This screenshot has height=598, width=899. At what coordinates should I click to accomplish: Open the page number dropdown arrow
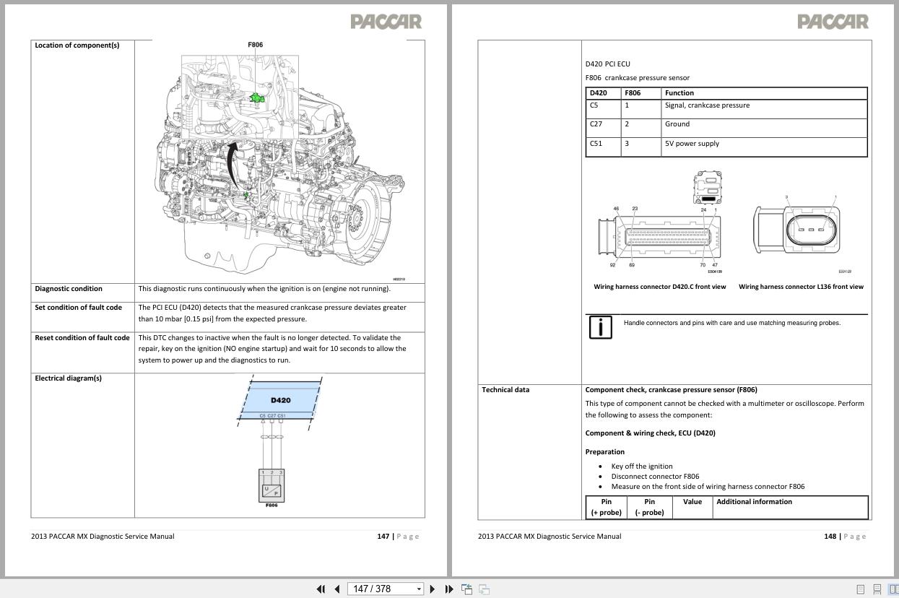pyautogui.click(x=419, y=589)
